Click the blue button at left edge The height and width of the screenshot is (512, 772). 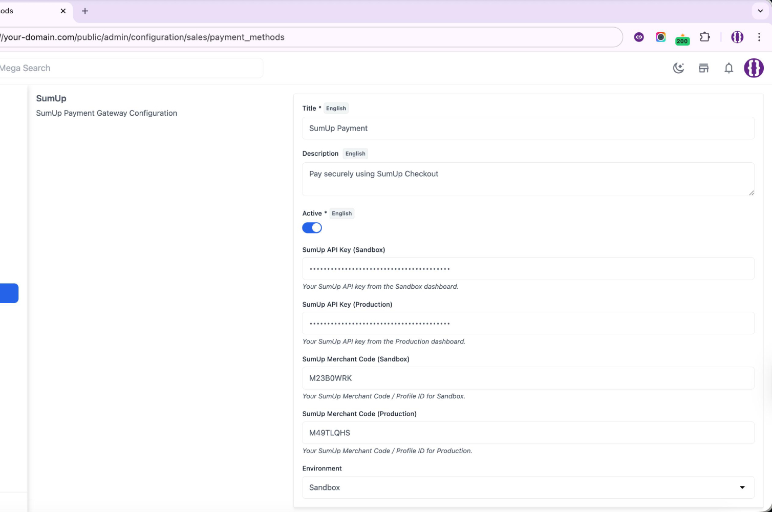coord(9,293)
